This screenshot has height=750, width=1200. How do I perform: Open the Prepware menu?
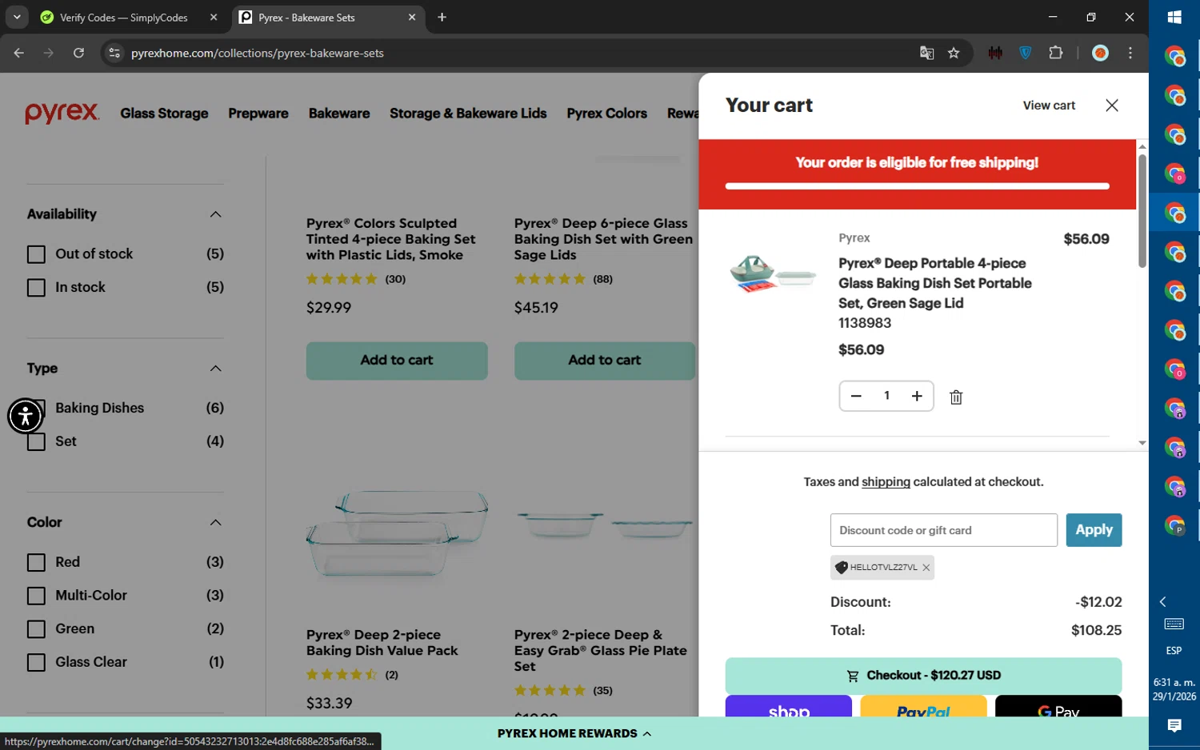coord(258,114)
